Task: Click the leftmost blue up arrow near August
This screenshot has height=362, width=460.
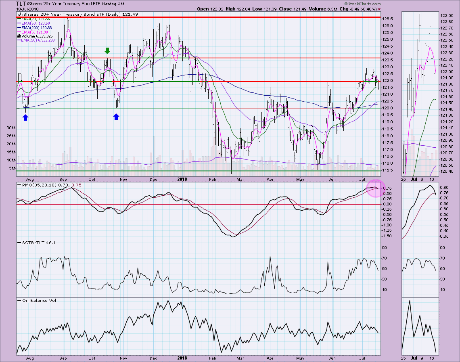Action: coord(25,117)
